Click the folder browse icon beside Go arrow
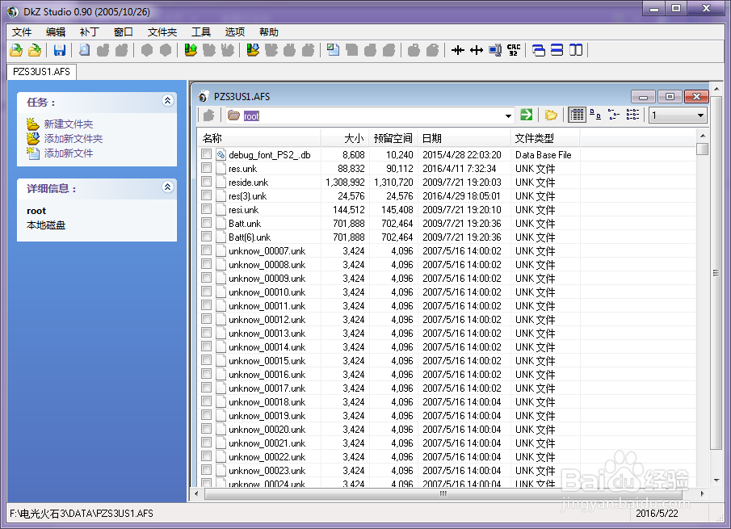The height and width of the screenshot is (529, 731). tap(551, 115)
